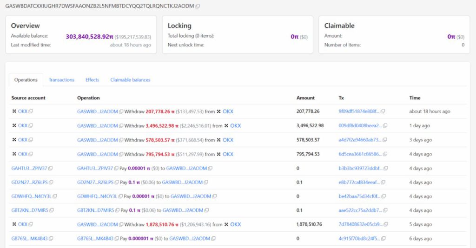
Task: Open transaction 4c915f70bd8c24f5 link
Action: pos(359,239)
